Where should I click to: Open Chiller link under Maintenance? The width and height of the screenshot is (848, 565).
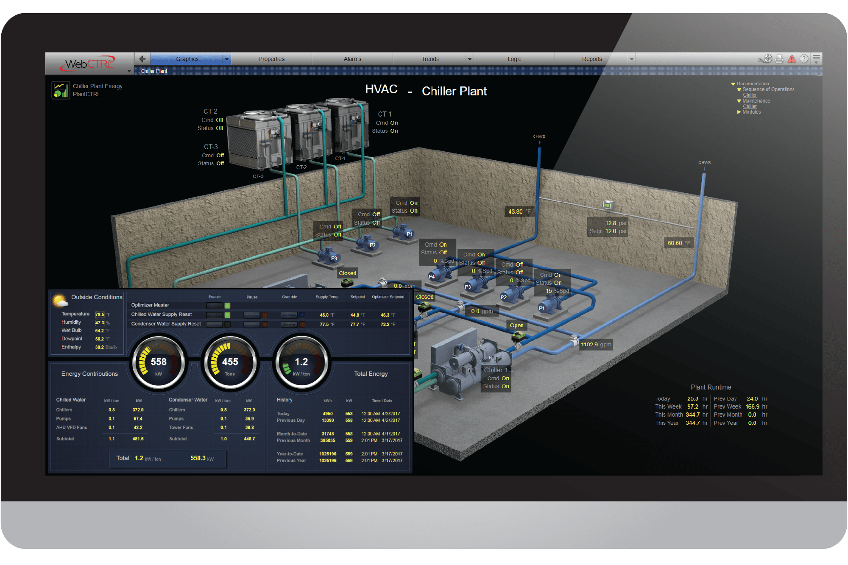point(750,106)
